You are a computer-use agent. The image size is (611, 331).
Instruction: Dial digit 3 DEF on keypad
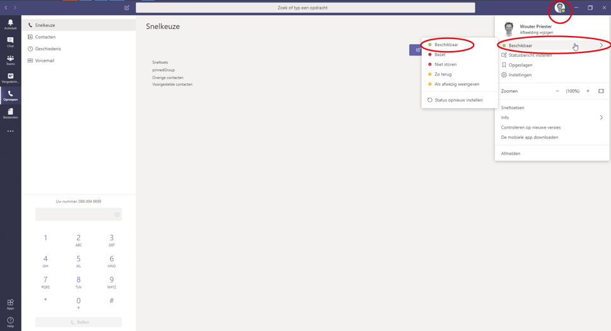pyautogui.click(x=112, y=240)
